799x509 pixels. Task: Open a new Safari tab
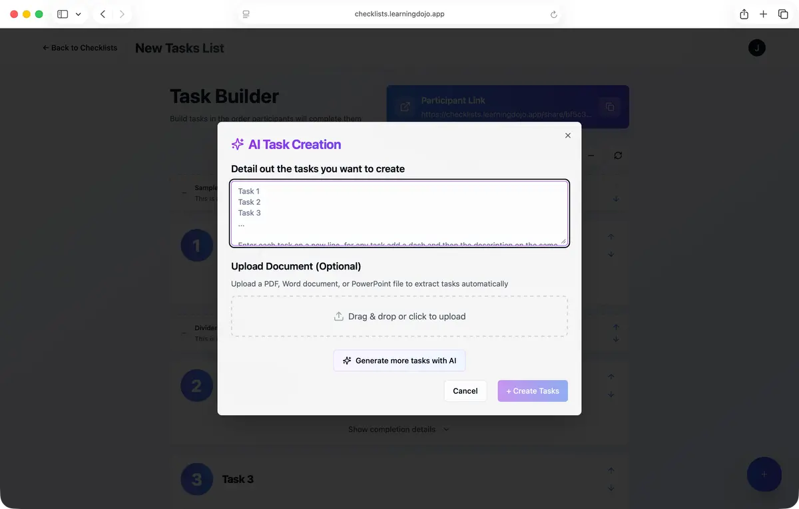pos(763,13)
